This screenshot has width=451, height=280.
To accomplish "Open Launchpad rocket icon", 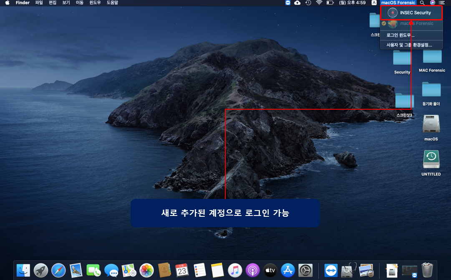I will 41,270.
